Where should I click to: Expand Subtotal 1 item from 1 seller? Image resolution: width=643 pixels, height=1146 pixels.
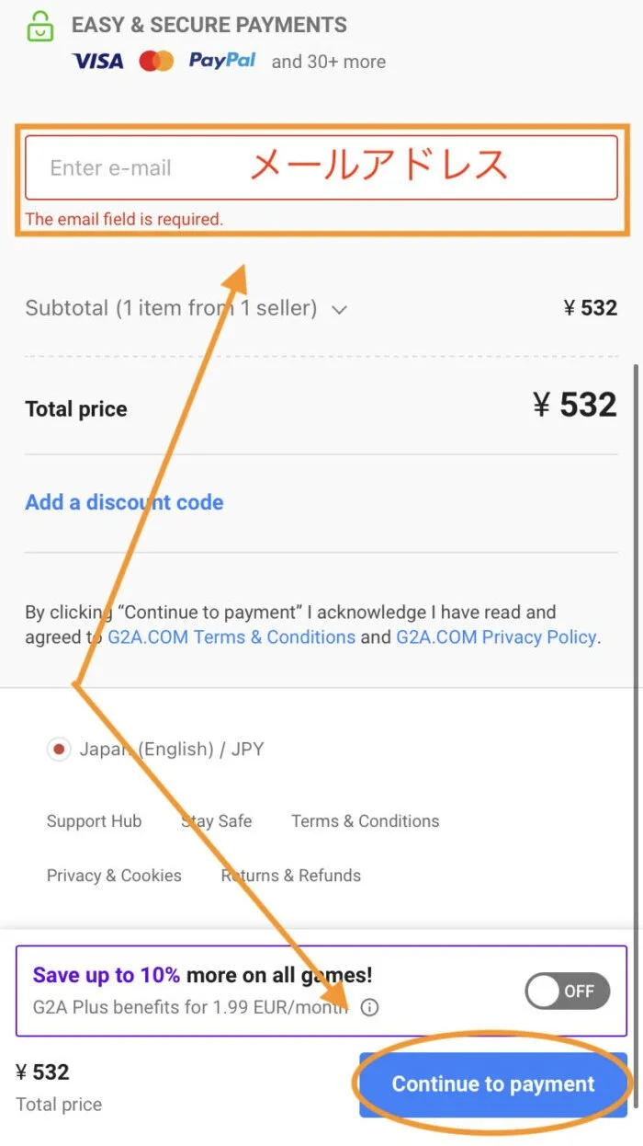[171, 308]
